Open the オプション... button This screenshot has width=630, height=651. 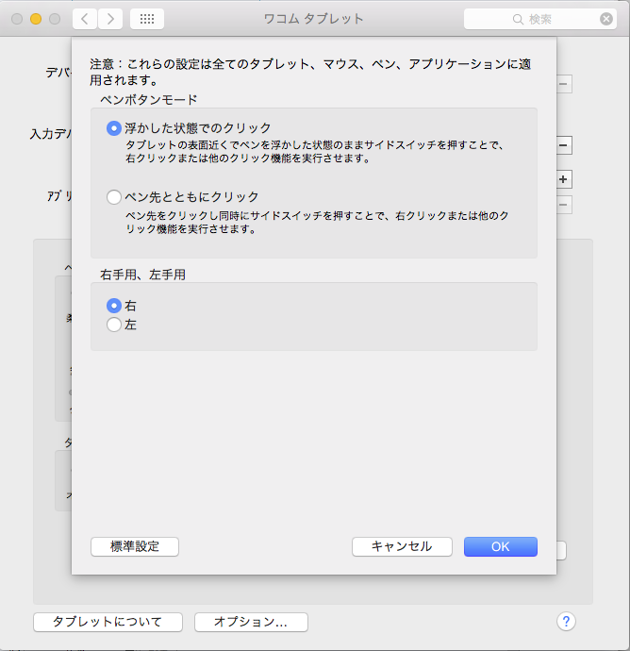pyautogui.click(x=251, y=622)
